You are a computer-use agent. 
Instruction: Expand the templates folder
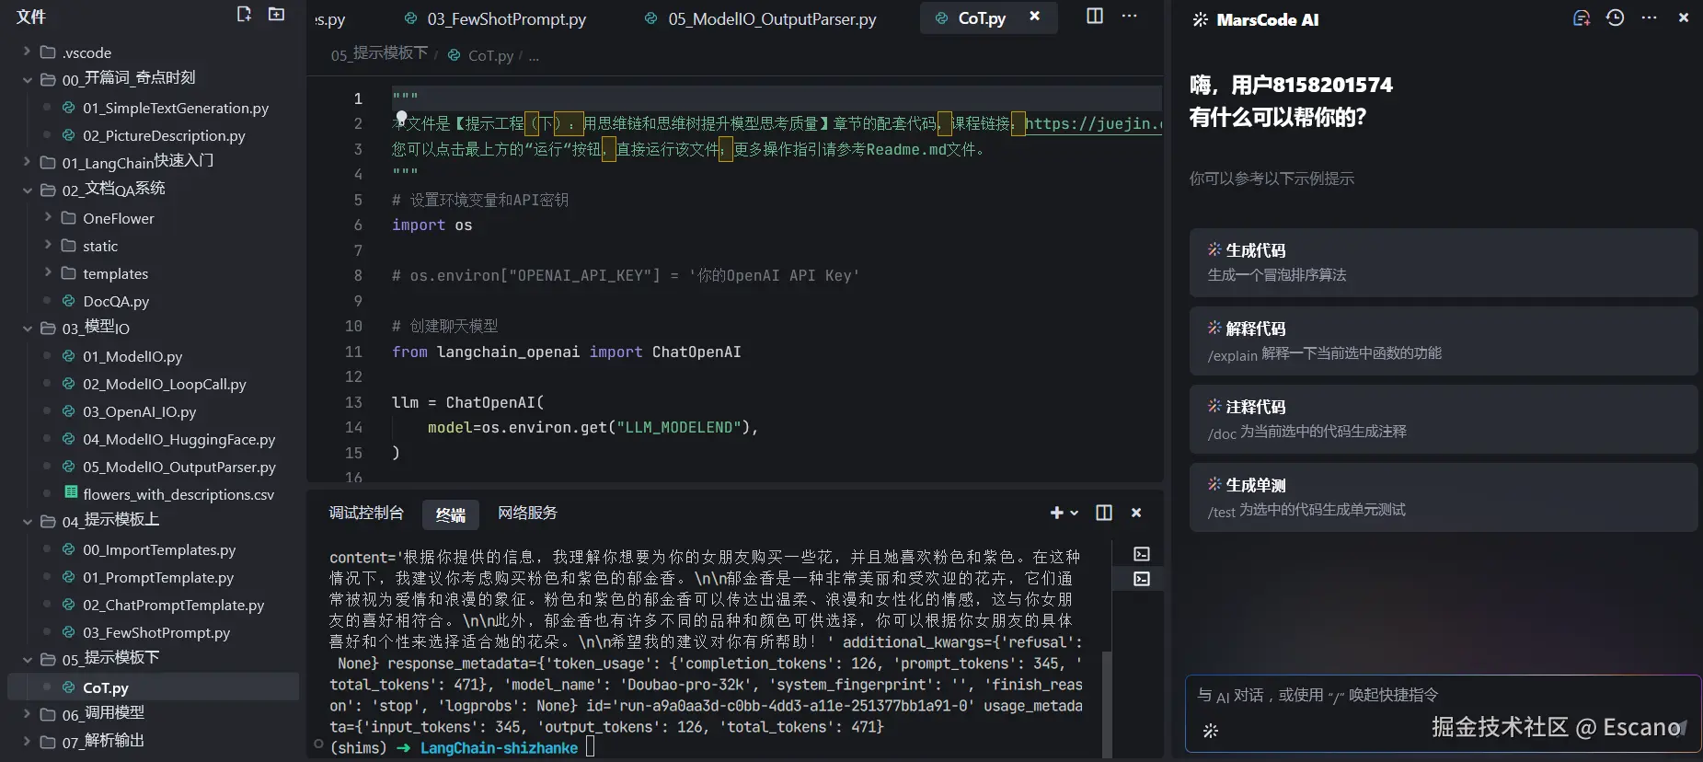point(48,273)
